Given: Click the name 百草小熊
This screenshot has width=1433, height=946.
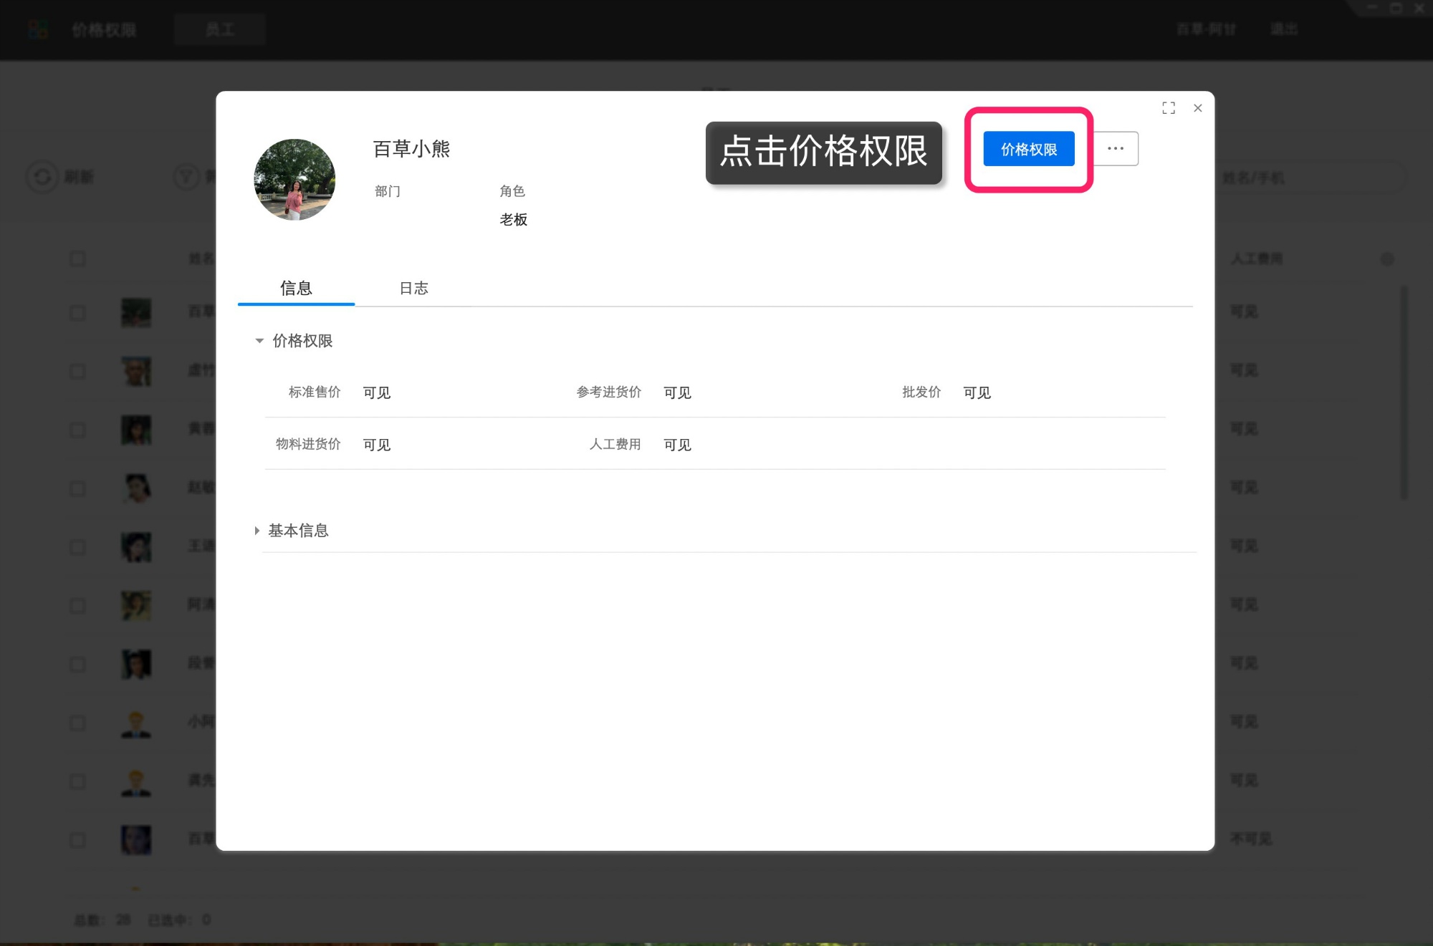Looking at the screenshot, I should 411,149.
